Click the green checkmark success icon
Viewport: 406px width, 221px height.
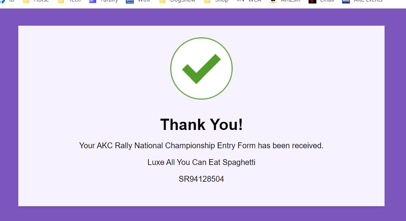(x=201, y=68)
